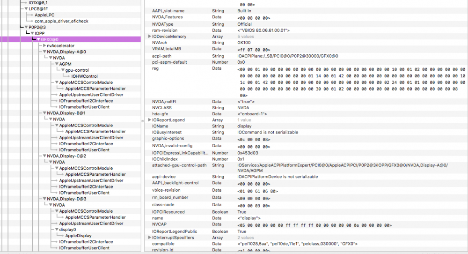Image resolution: width=468 pixels, height=254 pixels.
Task: Click the class-code property name
Action: (x=163, y=205)
